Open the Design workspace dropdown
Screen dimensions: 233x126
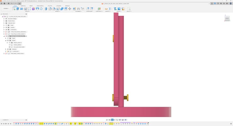6,9
